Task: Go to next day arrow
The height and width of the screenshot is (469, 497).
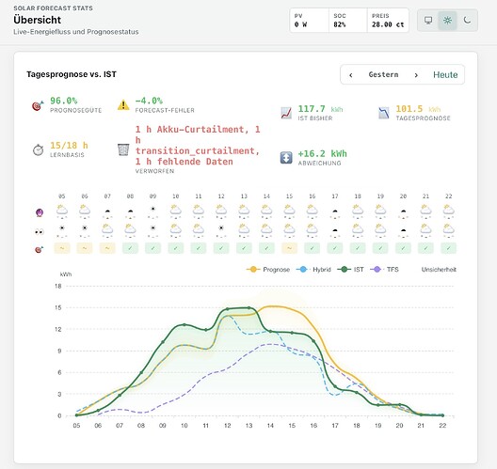Action: point(416,75)
